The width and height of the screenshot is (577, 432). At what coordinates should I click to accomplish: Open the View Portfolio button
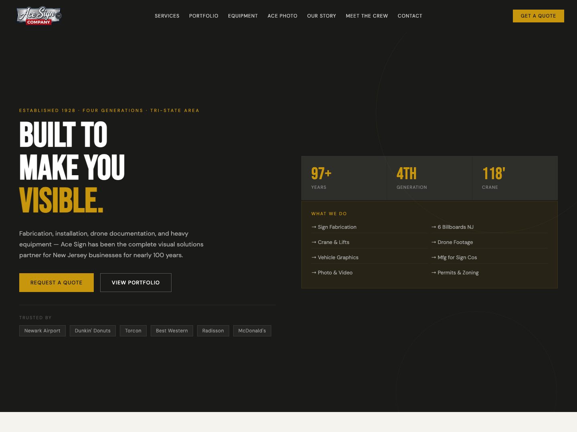tap(136, 282)
